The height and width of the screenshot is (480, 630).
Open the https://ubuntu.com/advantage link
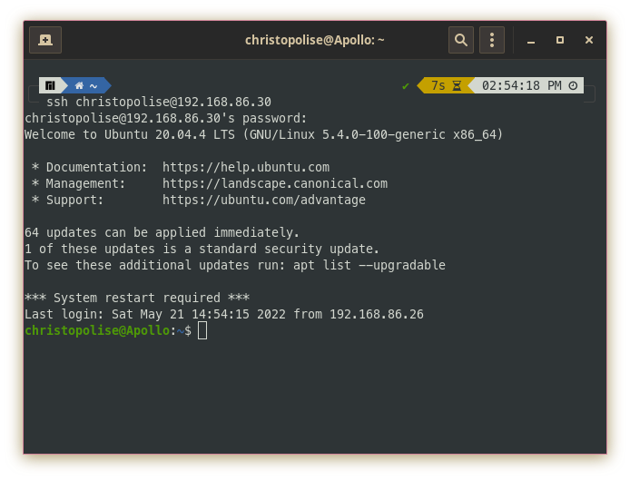[x=264, y=200]
